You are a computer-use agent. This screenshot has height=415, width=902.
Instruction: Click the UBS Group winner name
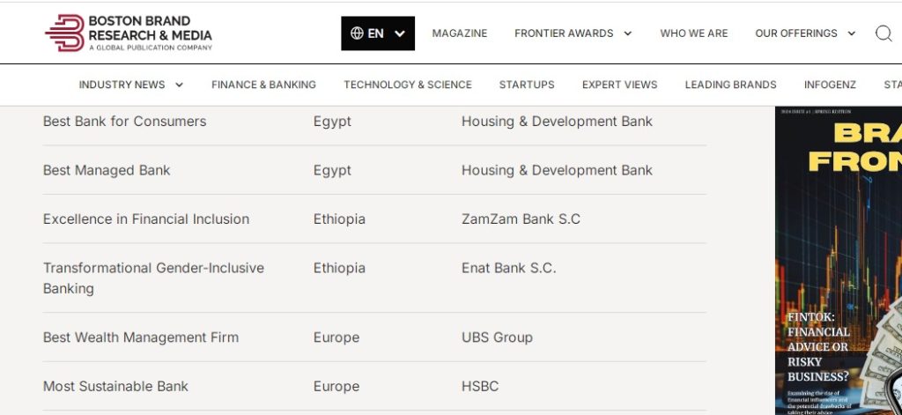click(497, 337)
